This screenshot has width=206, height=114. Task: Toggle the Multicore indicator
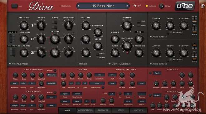point(147,6)
